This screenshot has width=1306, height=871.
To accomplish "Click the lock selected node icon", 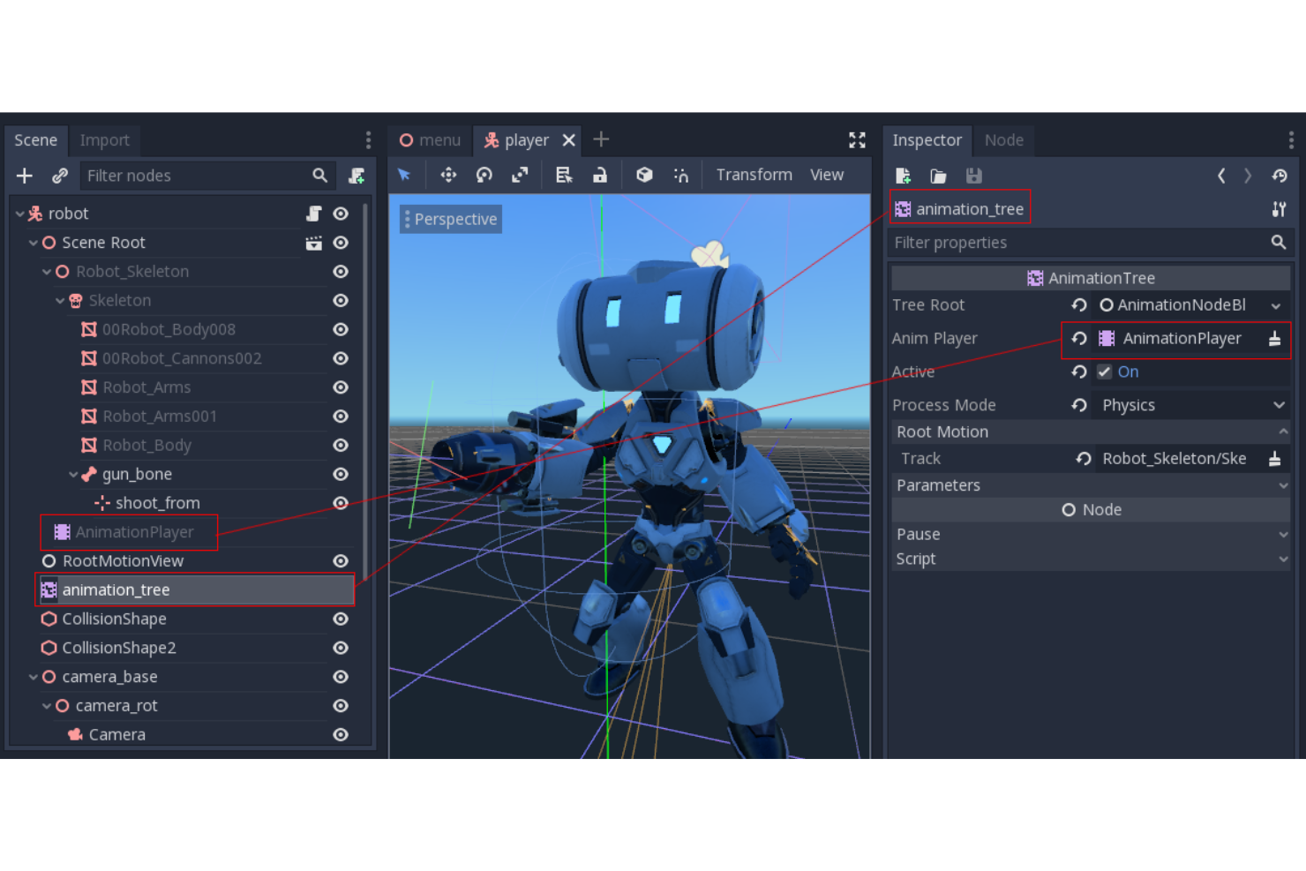I will point(600,175).
